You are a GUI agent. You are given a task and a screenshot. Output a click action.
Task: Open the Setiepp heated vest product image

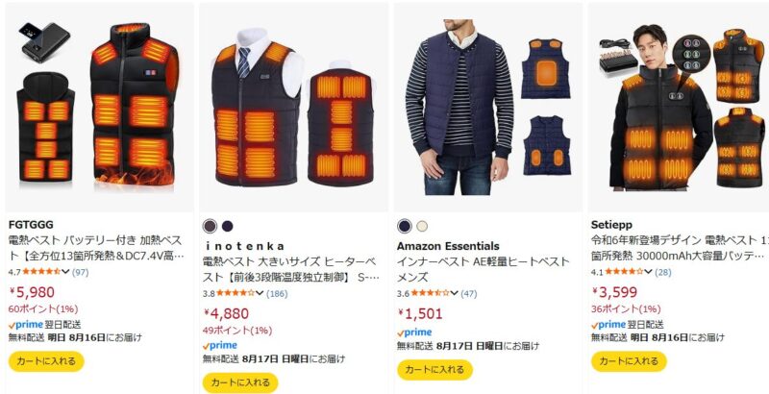click(x=681, y=108)
